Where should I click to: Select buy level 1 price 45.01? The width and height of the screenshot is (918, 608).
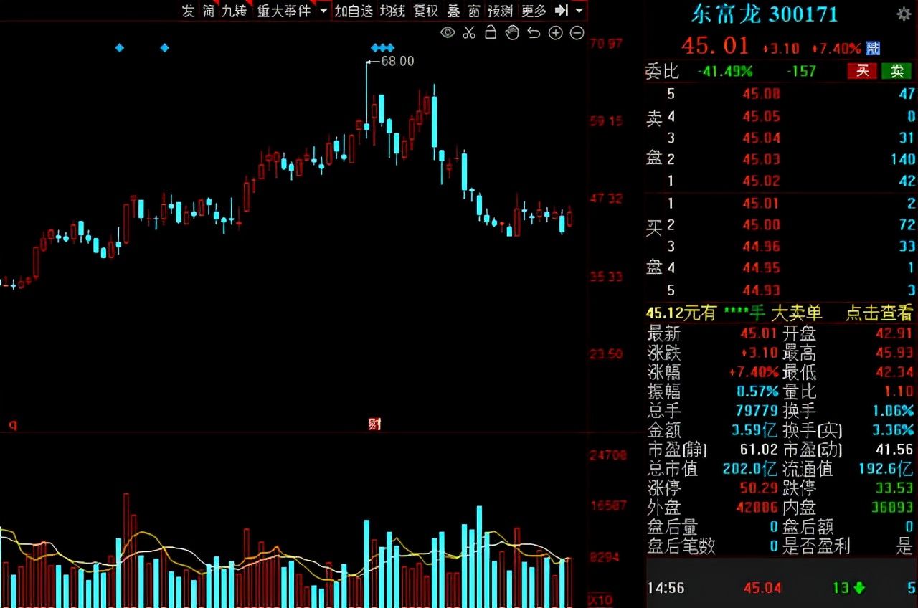click(x=761, y=204)
